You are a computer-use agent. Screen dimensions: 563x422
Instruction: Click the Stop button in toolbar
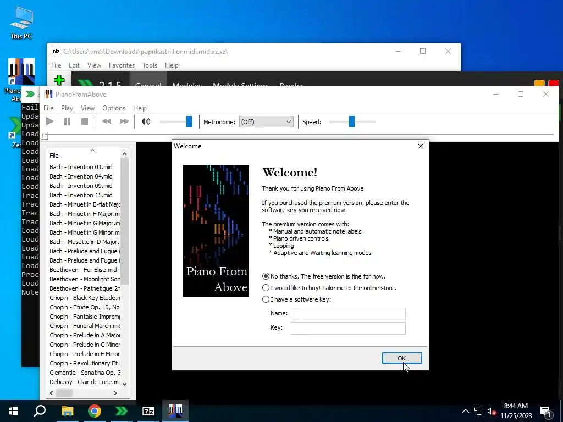(x=85, y=121)
